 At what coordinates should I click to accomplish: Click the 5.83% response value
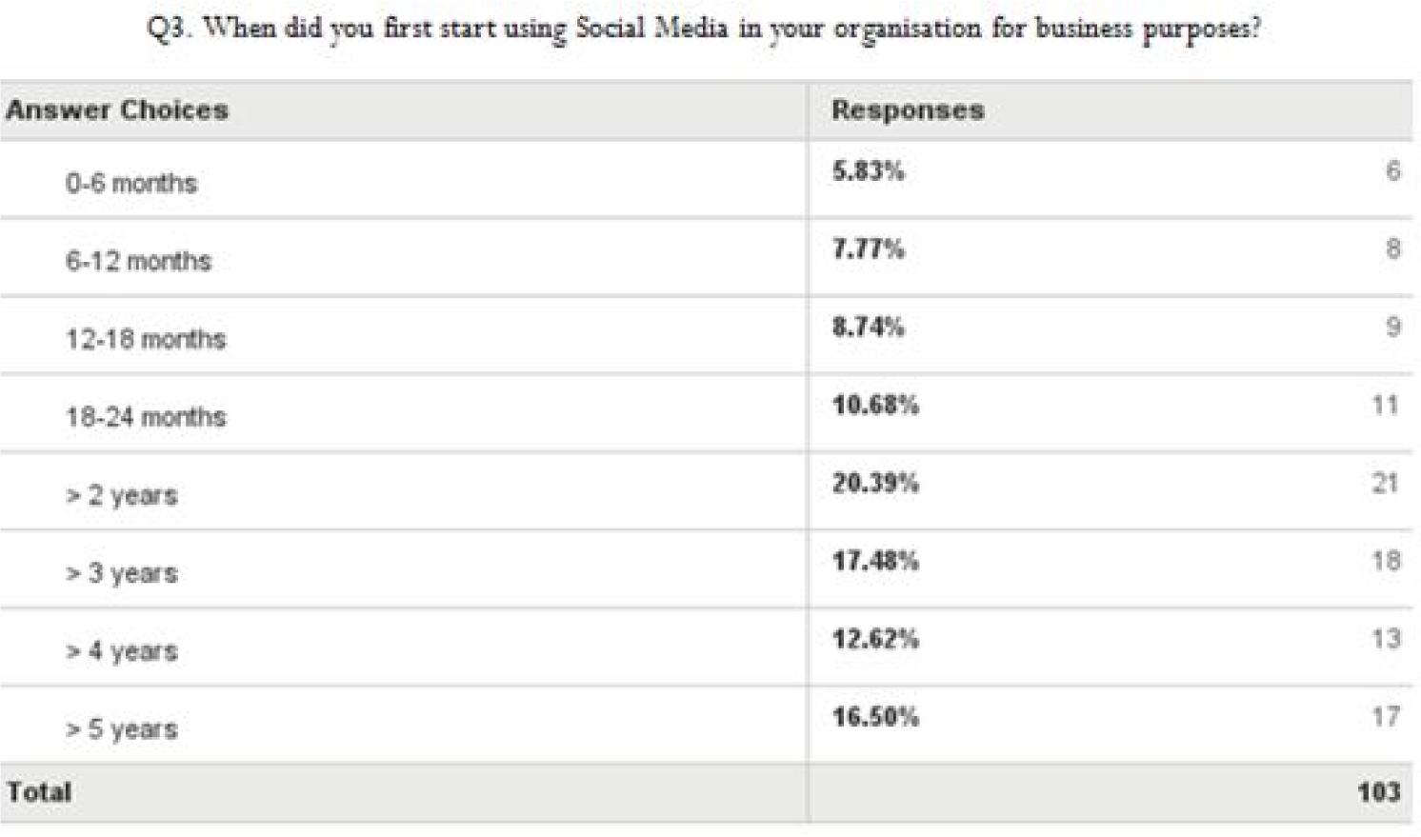[868, 171]
